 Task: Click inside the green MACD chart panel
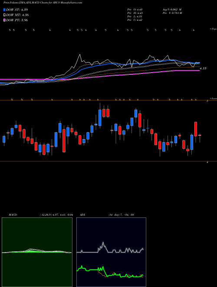[x=37, y=252]
